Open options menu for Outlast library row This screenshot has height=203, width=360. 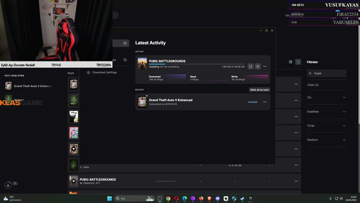[296, 100]
